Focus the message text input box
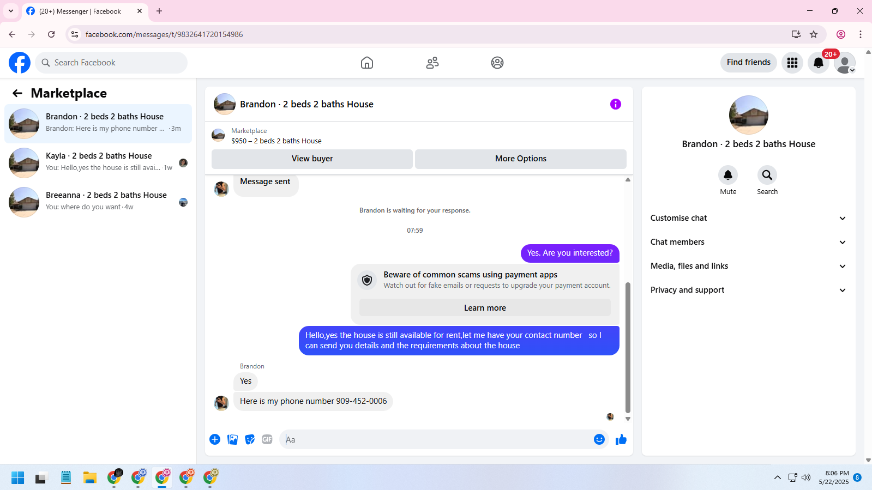872x490 pixels. point(436,439)
